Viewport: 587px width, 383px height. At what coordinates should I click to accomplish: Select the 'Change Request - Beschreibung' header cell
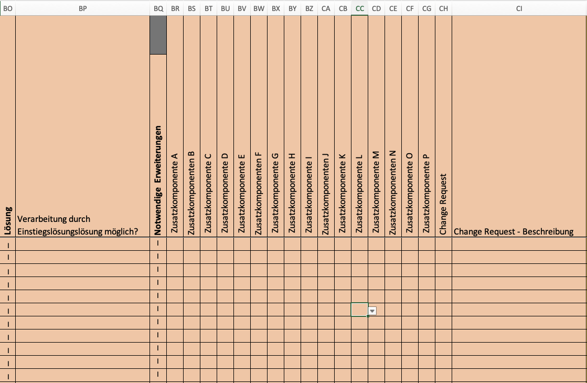pos(519,231)
